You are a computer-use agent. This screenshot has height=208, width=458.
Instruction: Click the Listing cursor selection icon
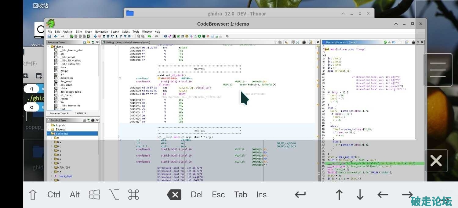[x=286, y=42]
